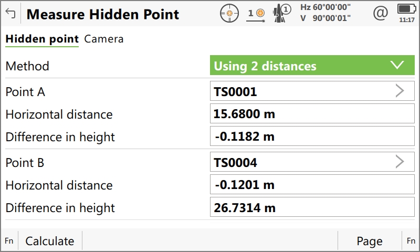The image size is (420, 252).
Task: Select the Hidden point tab
Action: (42, 39)
